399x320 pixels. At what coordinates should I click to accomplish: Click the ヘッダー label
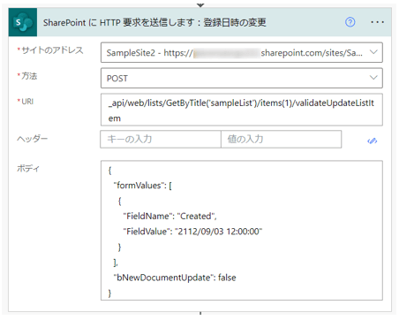pos(33,139)
